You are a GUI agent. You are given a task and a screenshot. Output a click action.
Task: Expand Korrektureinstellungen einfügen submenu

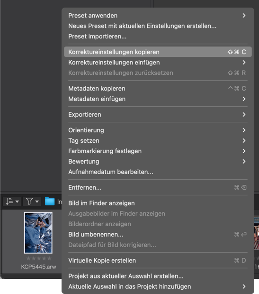point(158,63)
